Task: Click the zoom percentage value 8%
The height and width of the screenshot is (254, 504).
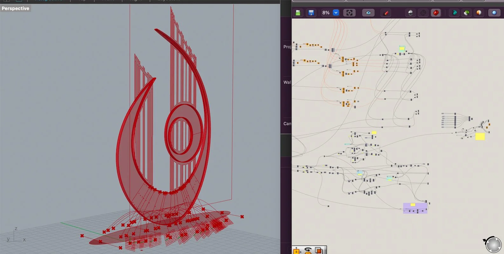Action: tap(326, 13)
